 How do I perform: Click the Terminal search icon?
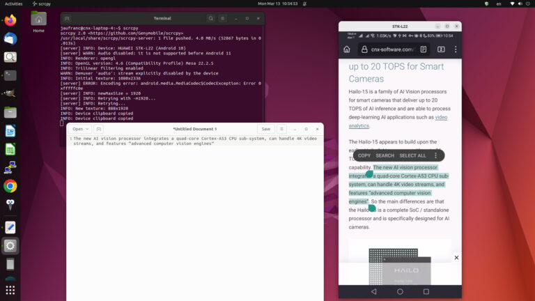click(x=211, y=18)
